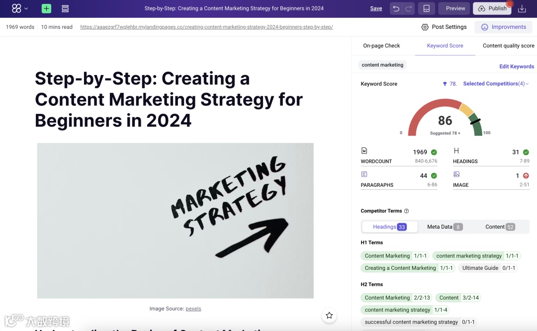This screenshot has width=537, height=331.
Task: Click the image metric icon
Action: pyautogui.click(x=456, y=174)
